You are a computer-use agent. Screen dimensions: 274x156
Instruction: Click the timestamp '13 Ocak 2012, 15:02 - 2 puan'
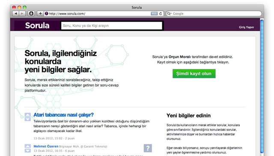[54, 138]
